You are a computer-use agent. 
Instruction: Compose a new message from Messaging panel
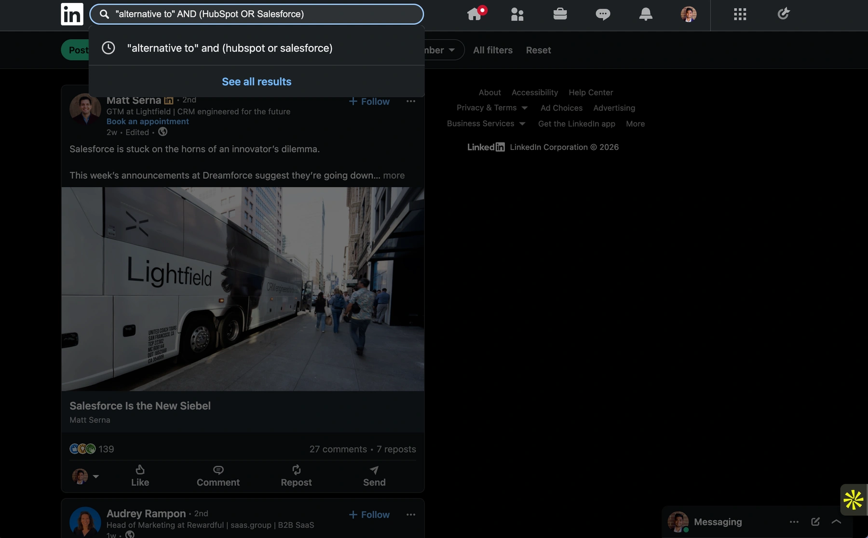815,522
